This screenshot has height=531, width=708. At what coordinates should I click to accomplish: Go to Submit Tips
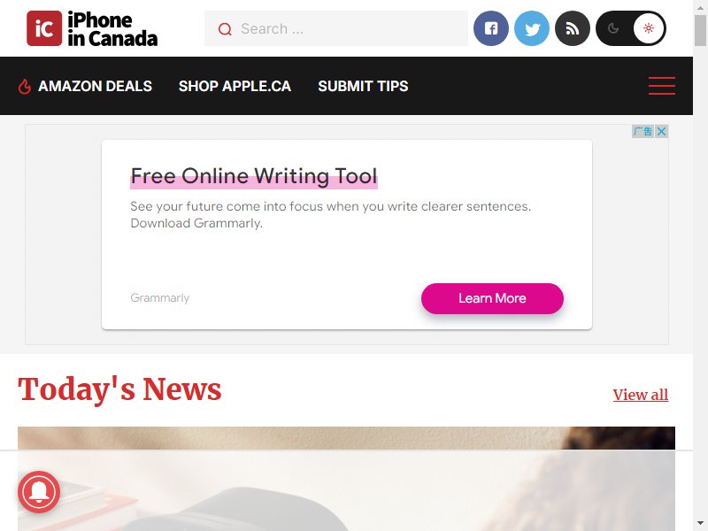tap(363, 86)
